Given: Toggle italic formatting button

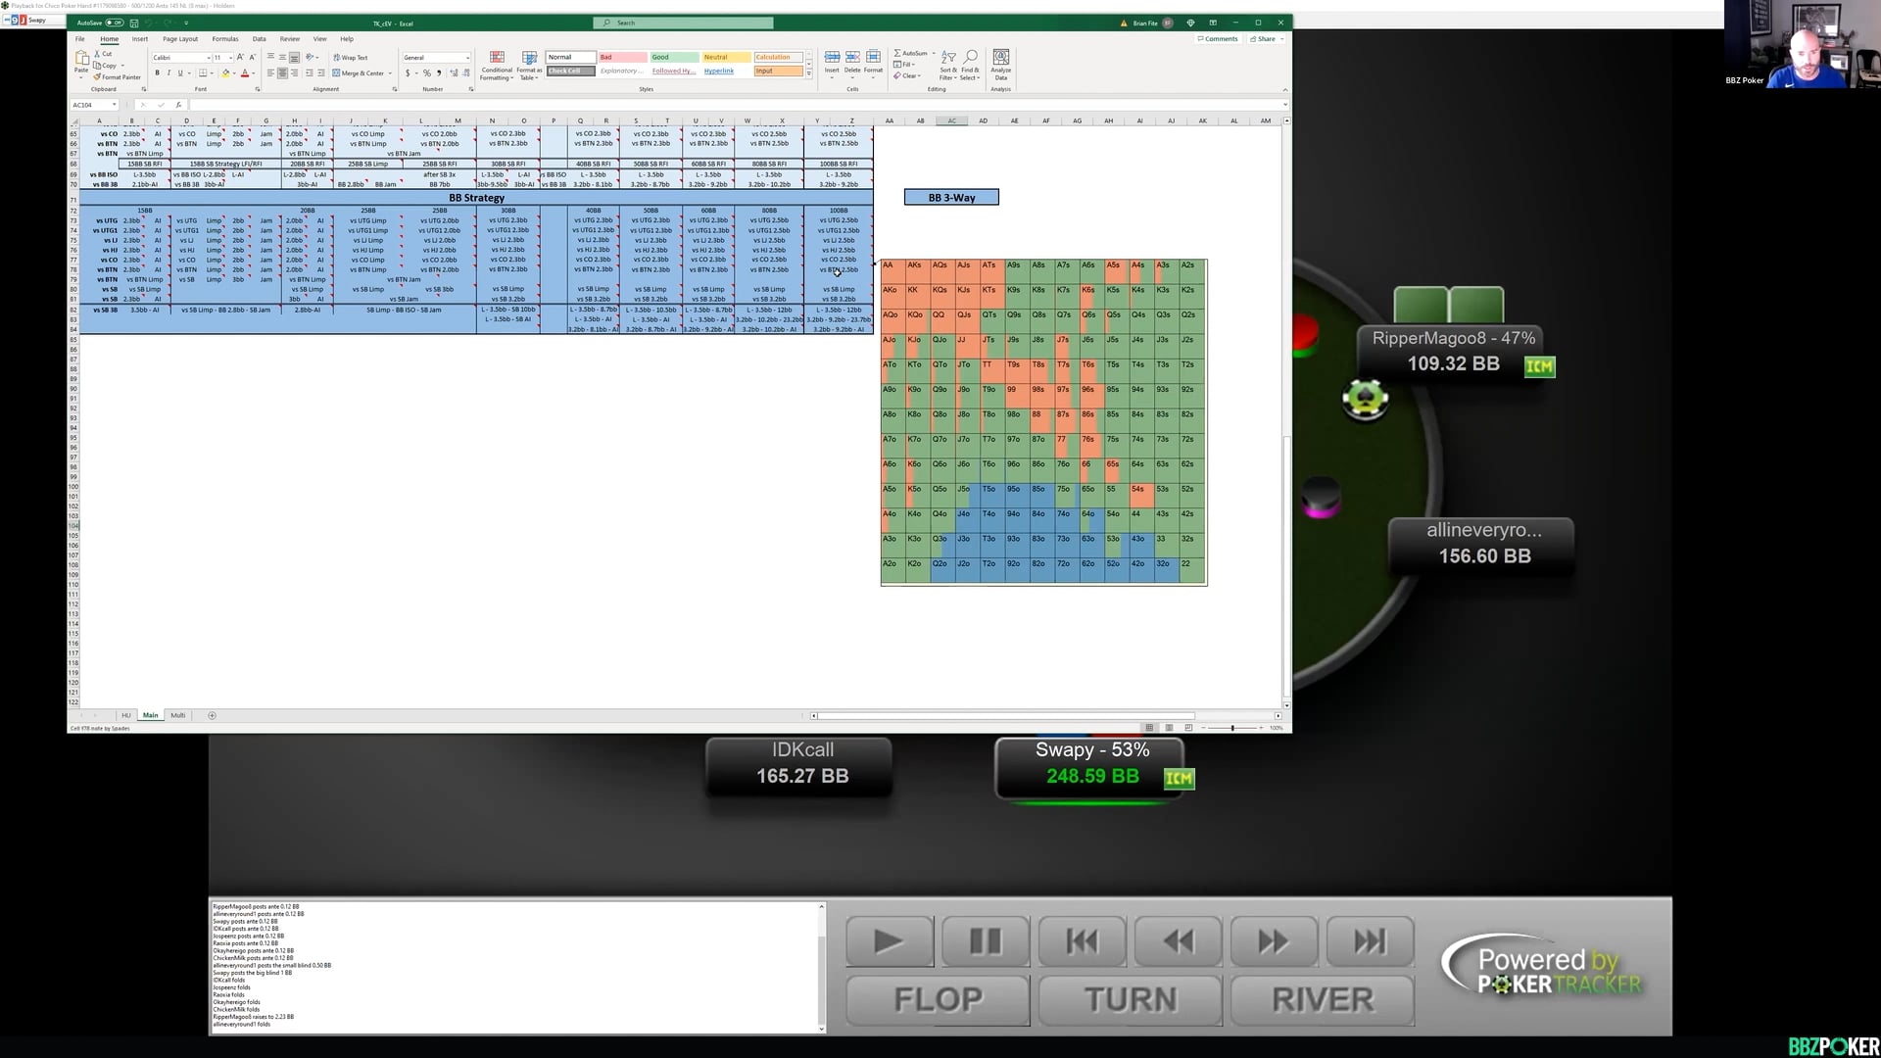Looking at the screenshot, I should tap(169, 73).
